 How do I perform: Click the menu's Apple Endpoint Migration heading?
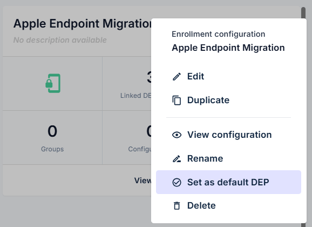click(228, 48)
